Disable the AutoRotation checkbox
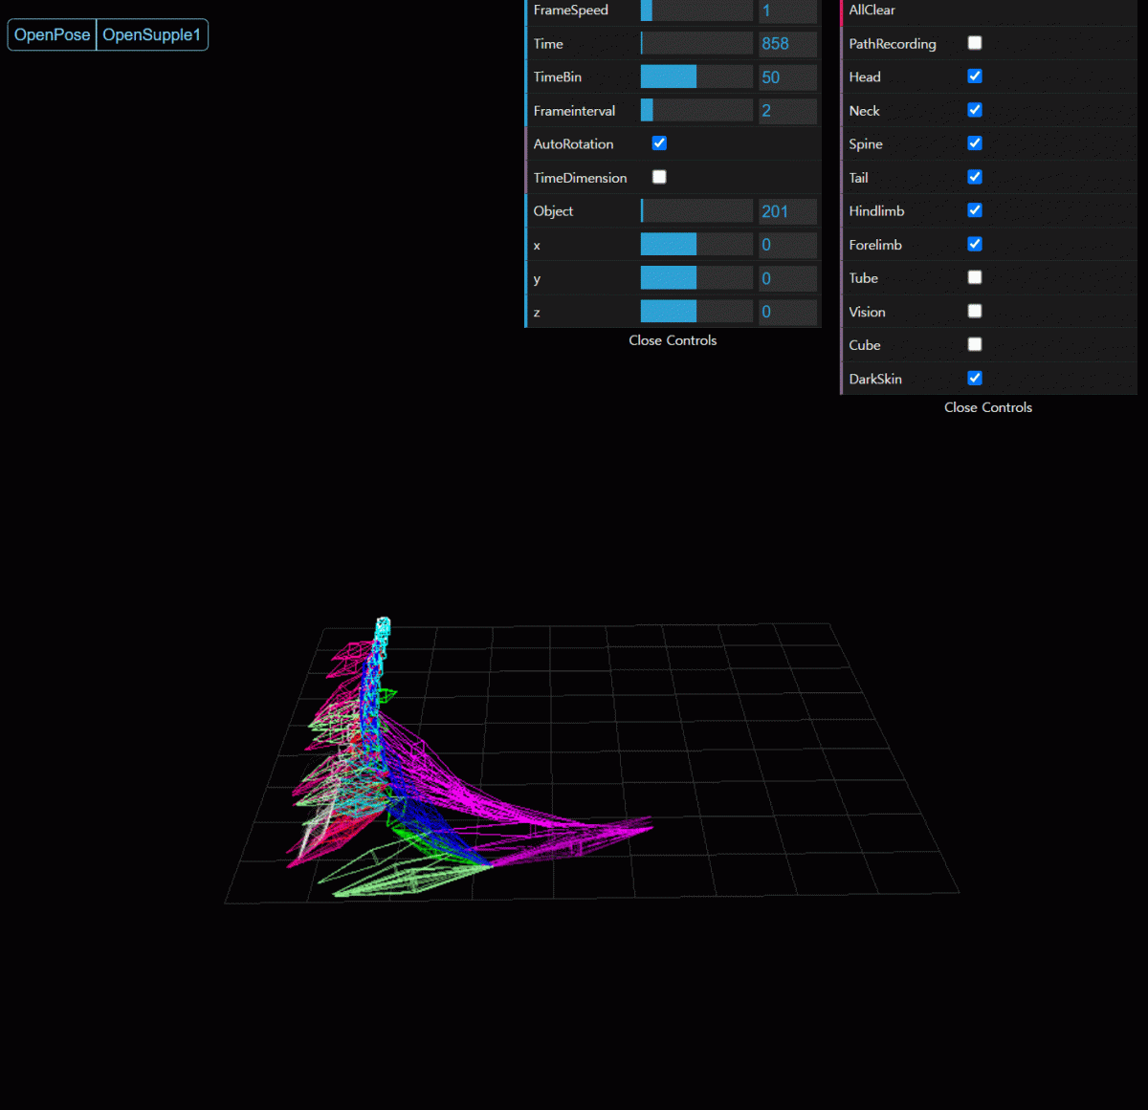The width and height of the screenshot is (1148, 1110). click(659, 143)
